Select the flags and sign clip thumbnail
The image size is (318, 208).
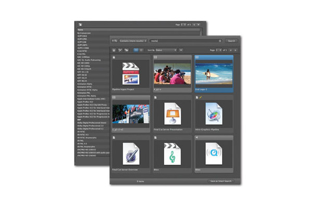tap(131, 114)
